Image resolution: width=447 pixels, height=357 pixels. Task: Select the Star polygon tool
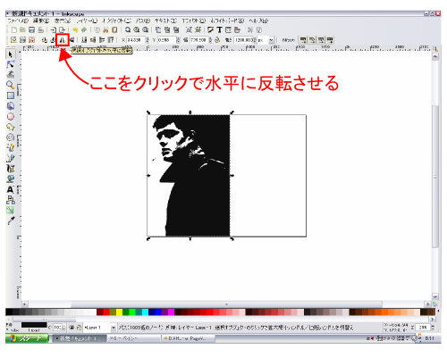point(11,127)
